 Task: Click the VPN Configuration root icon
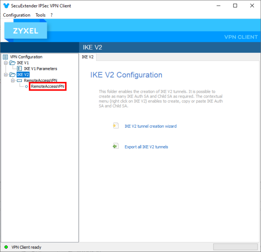[x=5, y=57]
